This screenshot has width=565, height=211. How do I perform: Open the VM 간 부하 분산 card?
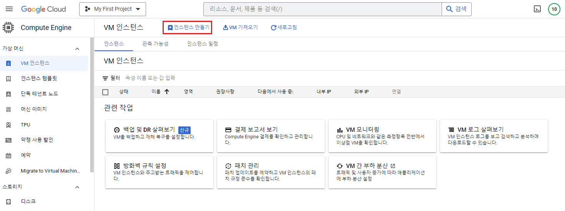382,172
